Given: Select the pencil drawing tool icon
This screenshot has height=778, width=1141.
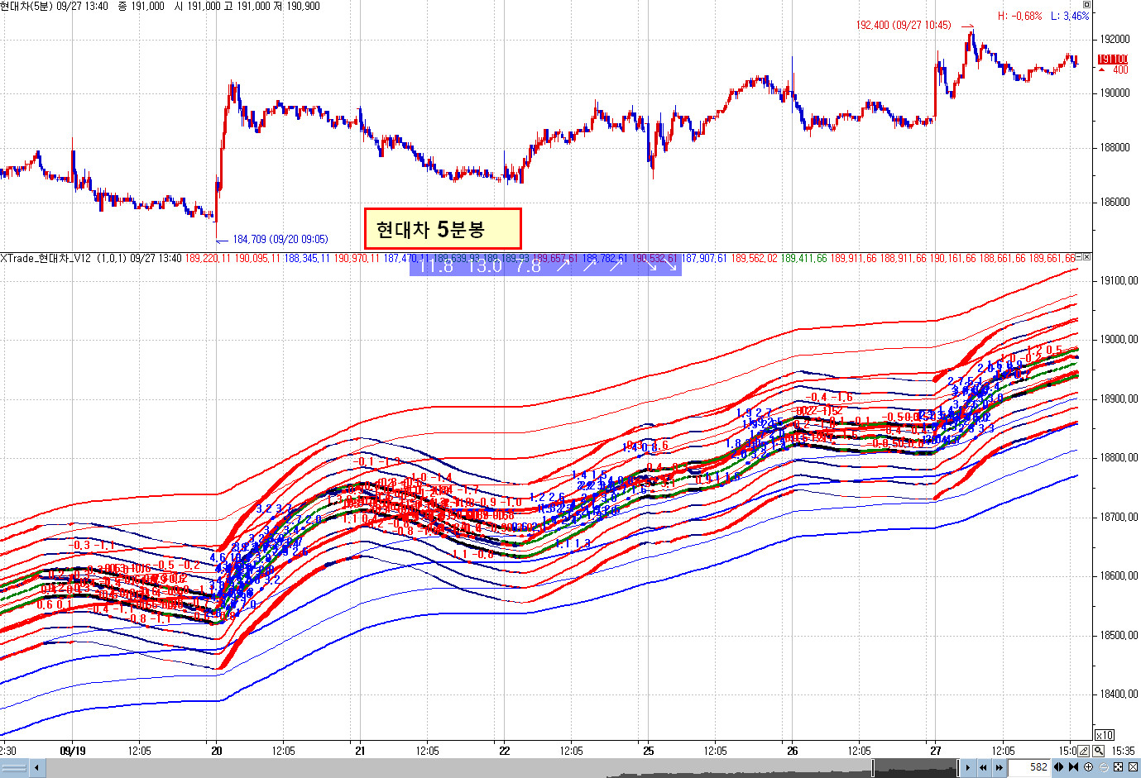Looking at the screenshot, I should pos(1084,751).
